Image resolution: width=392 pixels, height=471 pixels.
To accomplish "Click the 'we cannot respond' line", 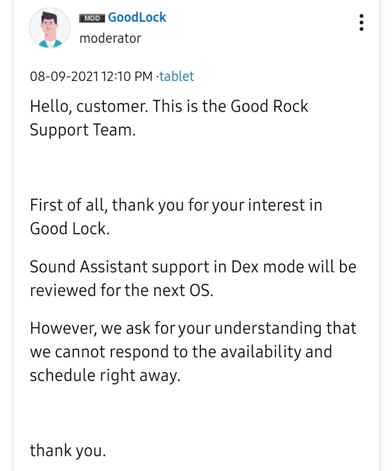I will point(181,352).
